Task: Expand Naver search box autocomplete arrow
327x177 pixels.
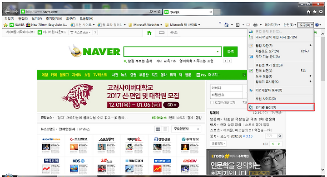Action: pos(218,52)
